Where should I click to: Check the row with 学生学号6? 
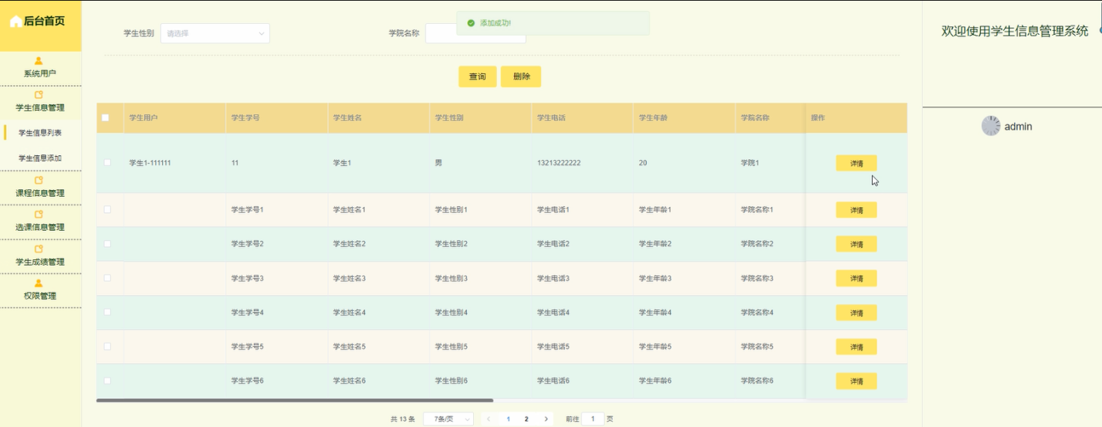click(107, 380)
